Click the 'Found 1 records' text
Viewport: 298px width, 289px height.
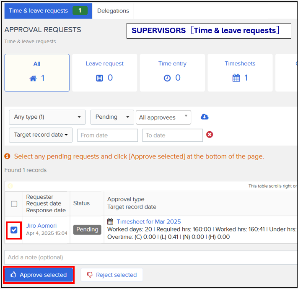26,170
